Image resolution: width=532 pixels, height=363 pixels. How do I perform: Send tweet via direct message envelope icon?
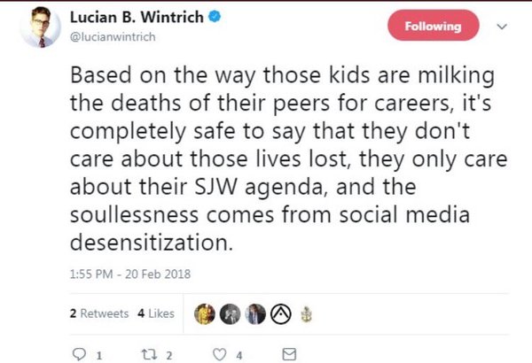(287, 353)
